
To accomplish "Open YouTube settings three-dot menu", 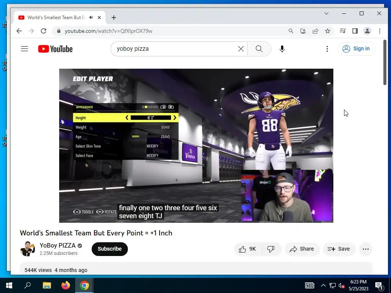I will [x=327, y=49].
